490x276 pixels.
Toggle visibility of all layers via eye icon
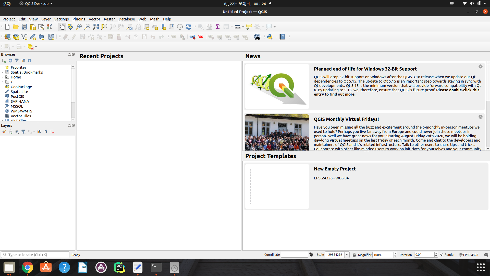[x=17, y=132]
